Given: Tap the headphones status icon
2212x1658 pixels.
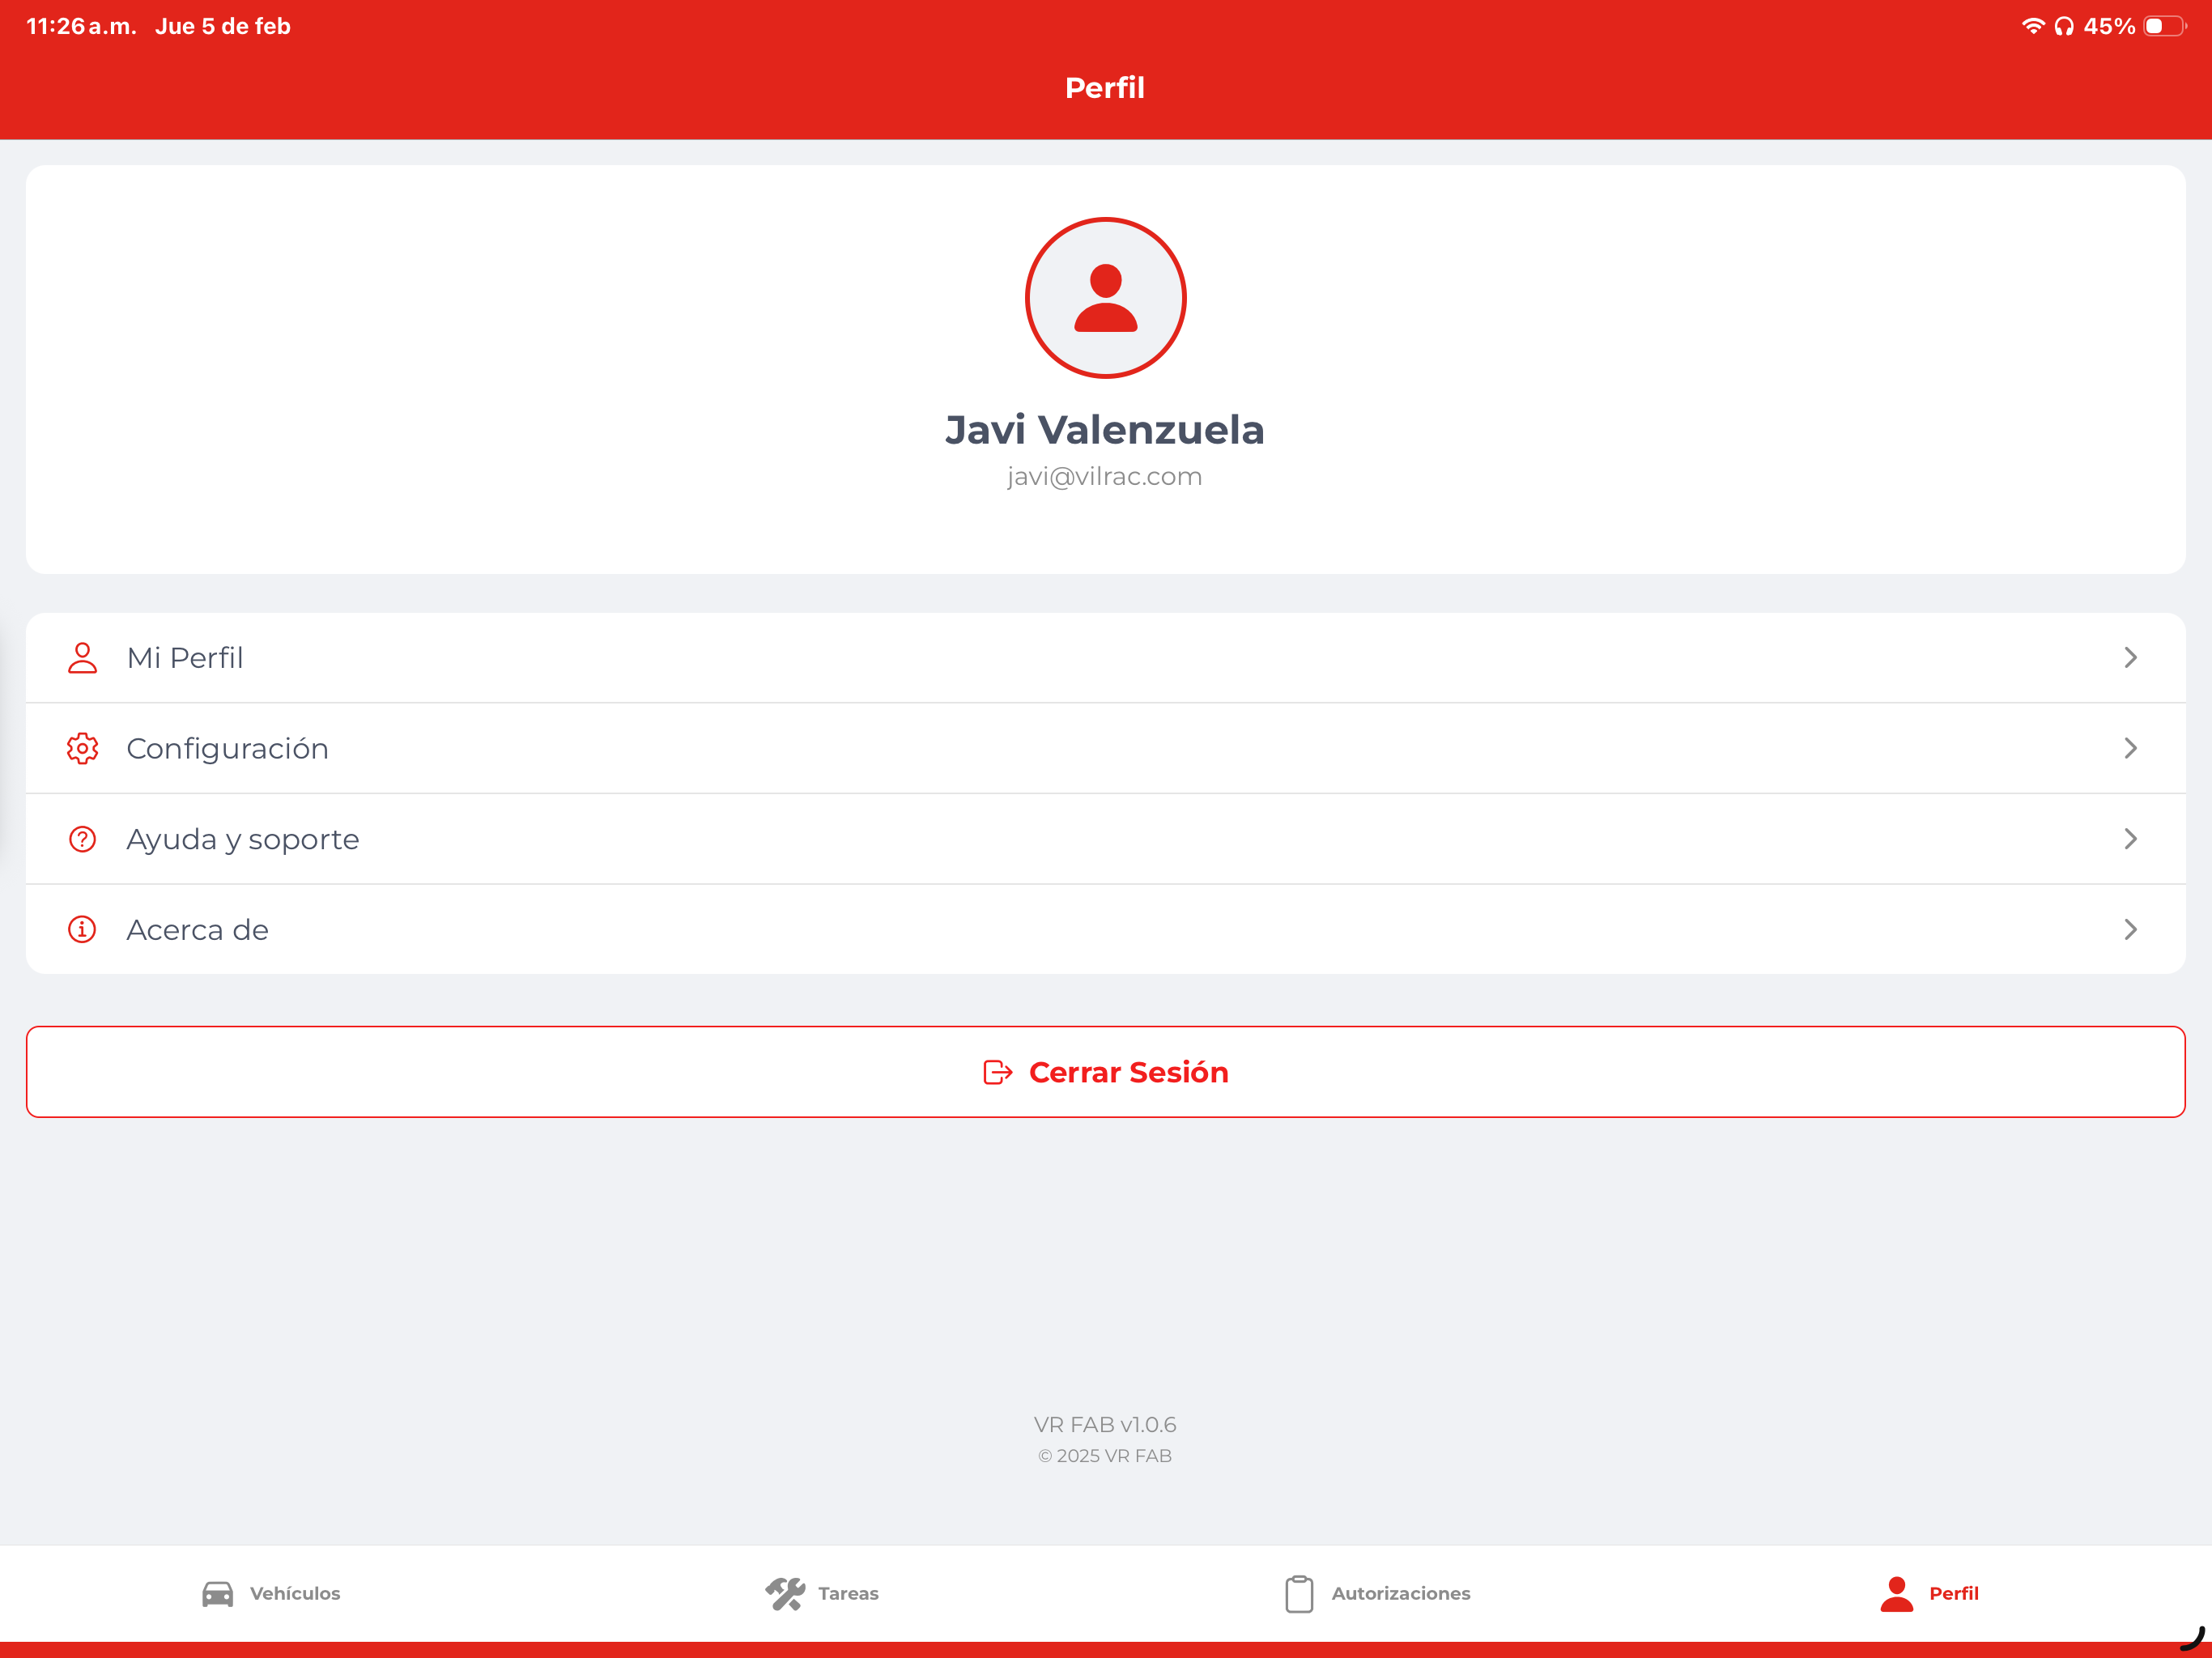Looking at the screenshot, I should click(x=2064, y=26).
